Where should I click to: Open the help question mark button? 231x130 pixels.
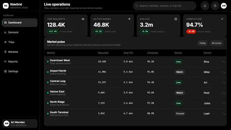tap(215, 6)
